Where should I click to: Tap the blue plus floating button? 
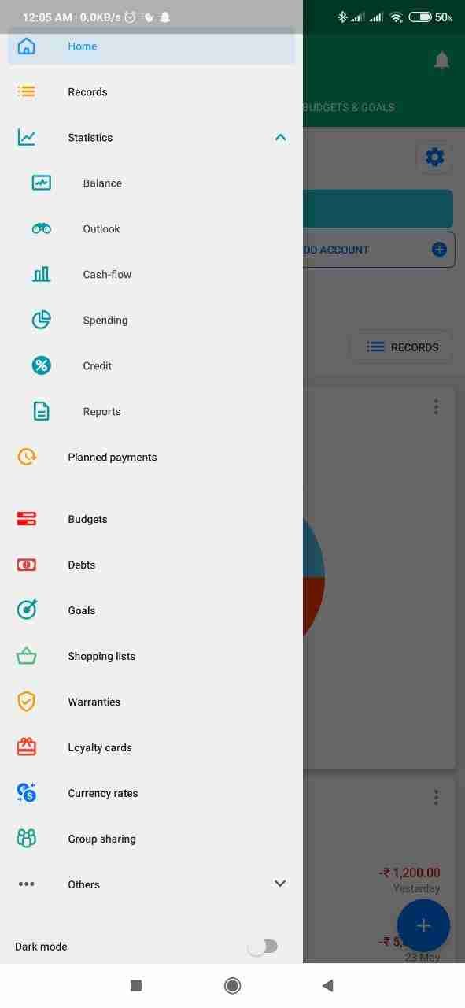[424, 925]
